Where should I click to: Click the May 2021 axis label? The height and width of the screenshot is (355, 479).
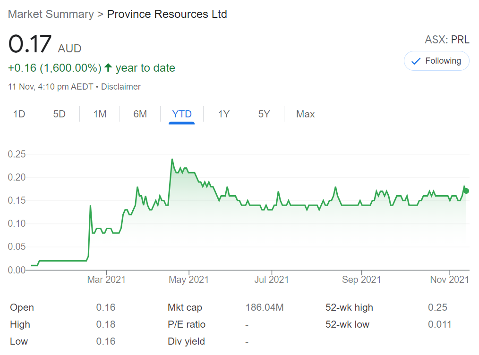coord(189,280)
